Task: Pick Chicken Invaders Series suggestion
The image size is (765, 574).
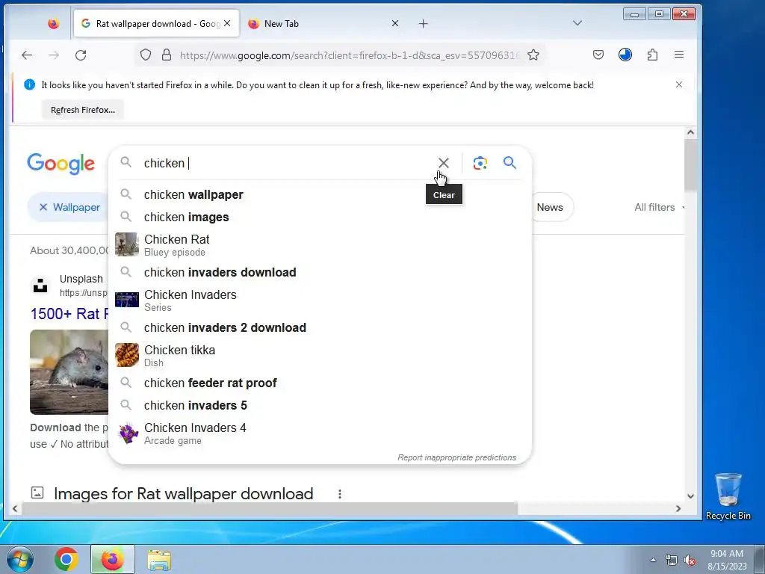Action: (x=320, y=300)
